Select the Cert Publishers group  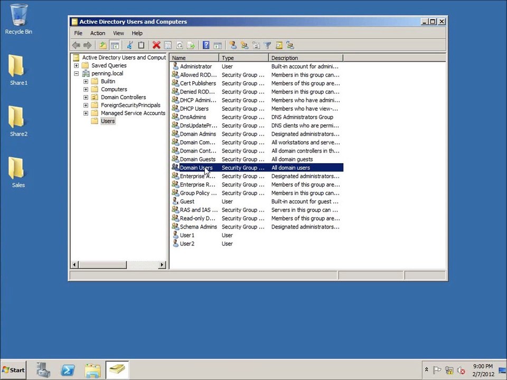257,83
